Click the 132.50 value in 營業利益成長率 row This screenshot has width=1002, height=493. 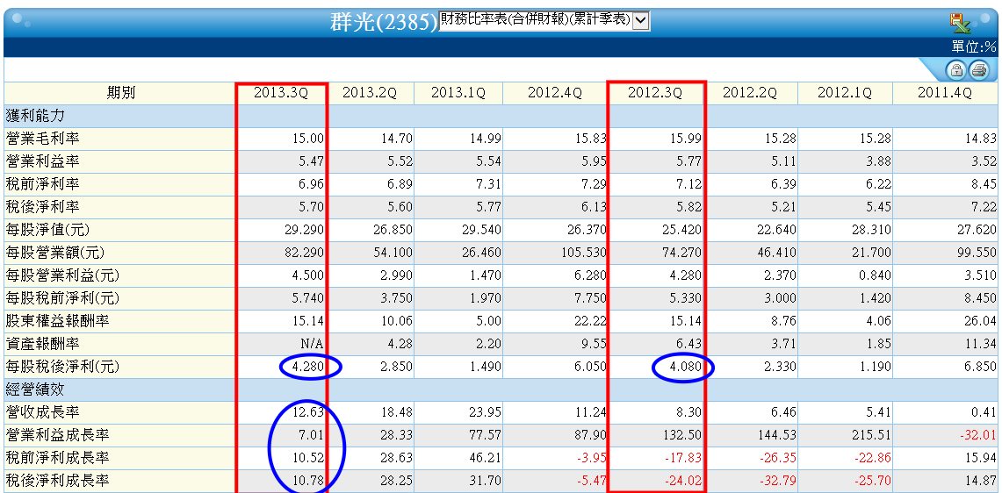tap(684, 435)
